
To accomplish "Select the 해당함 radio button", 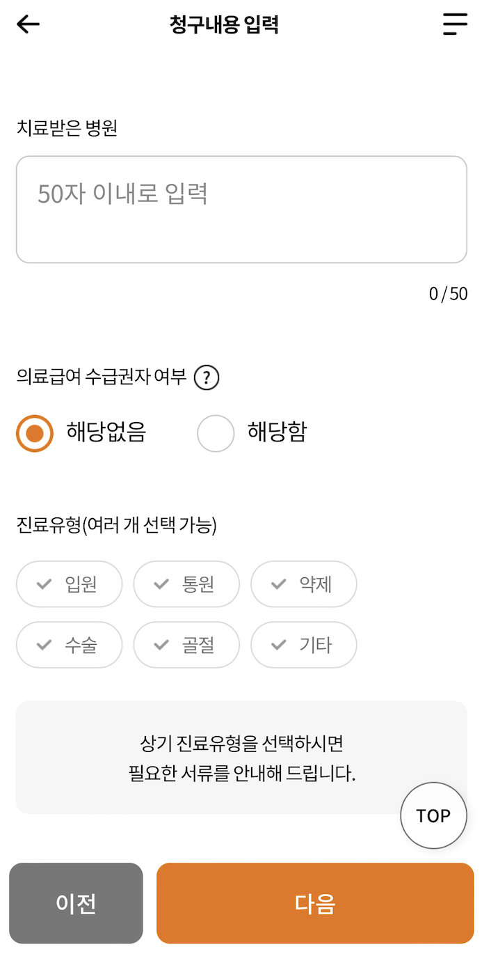I will coord(216,432).
